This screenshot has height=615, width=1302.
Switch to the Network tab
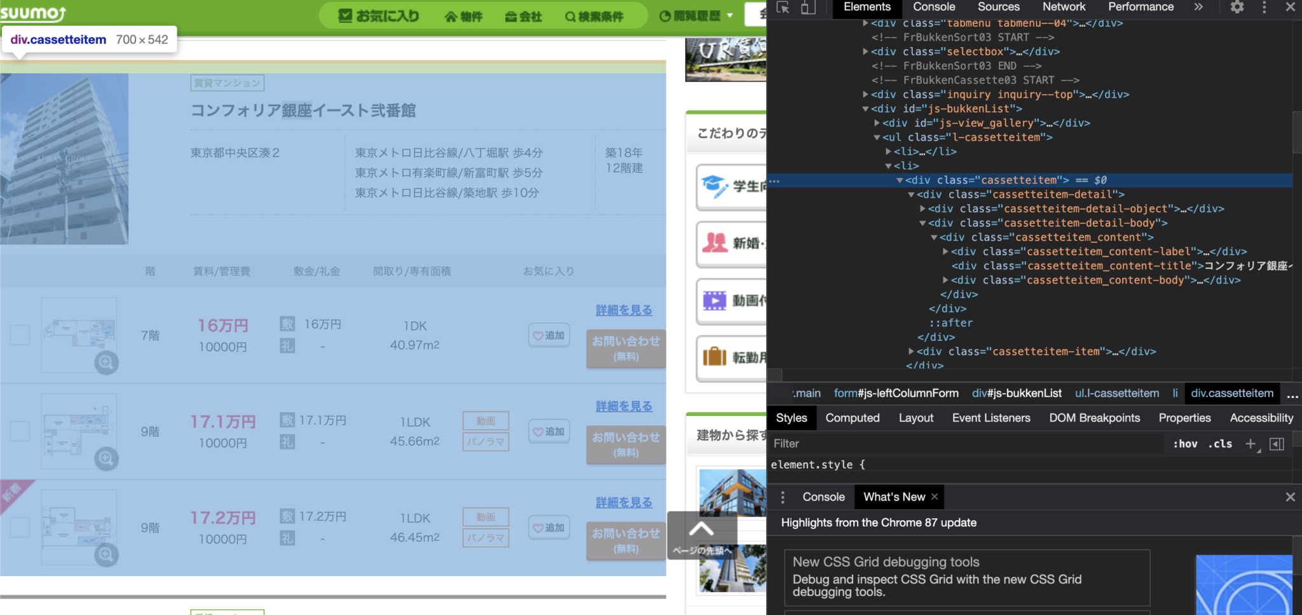tap(1064, 7)
